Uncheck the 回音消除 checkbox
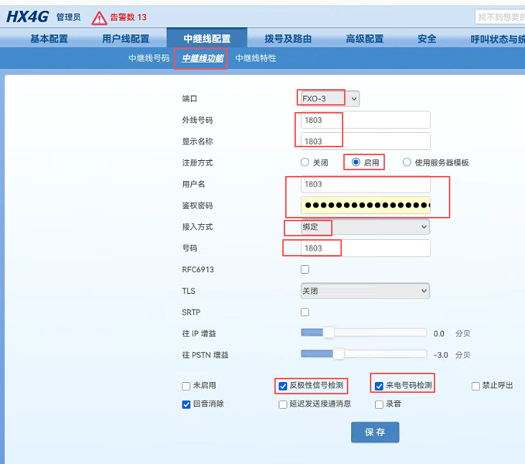525x464 pixels. (x=186, y=404)
